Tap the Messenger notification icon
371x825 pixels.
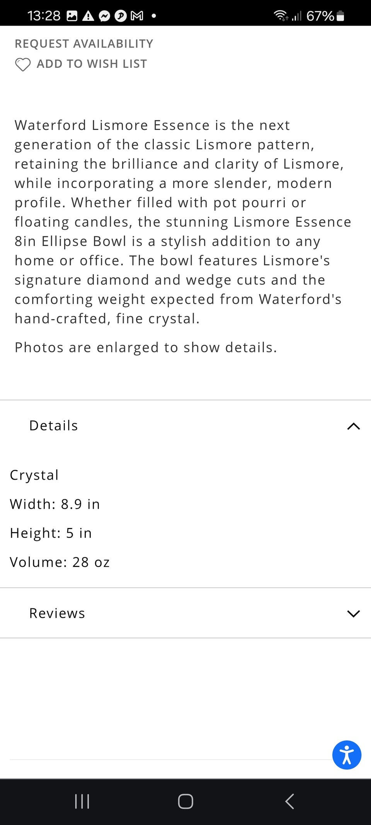104,16
